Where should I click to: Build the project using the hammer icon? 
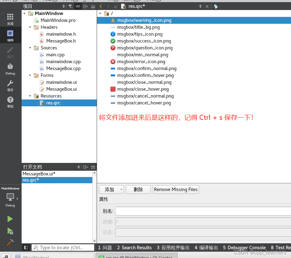10,243
